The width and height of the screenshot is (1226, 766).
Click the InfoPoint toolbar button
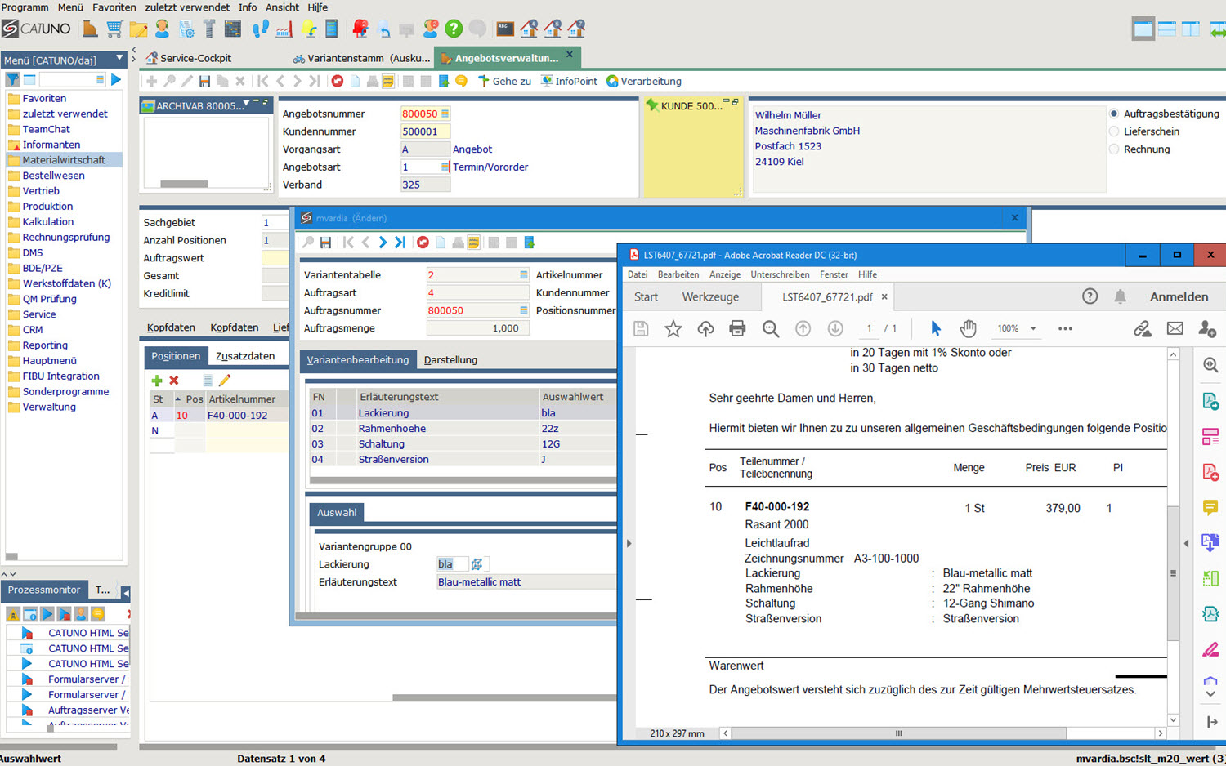click(x=569, y=81)
